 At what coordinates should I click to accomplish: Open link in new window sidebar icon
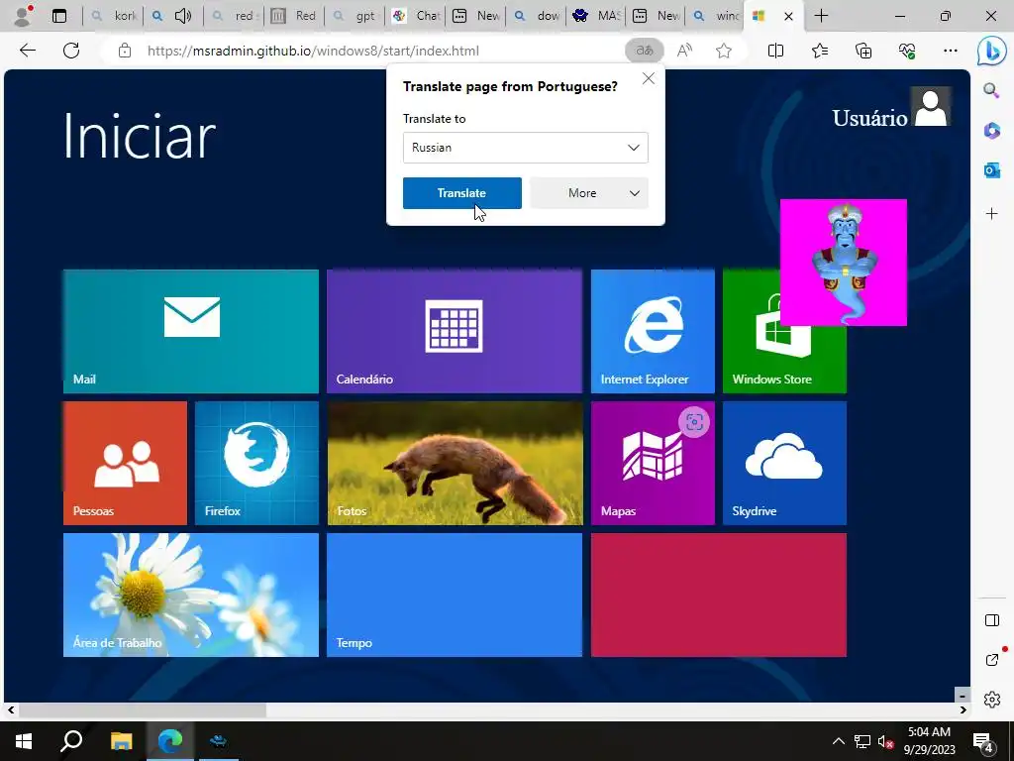click(992, 659)
